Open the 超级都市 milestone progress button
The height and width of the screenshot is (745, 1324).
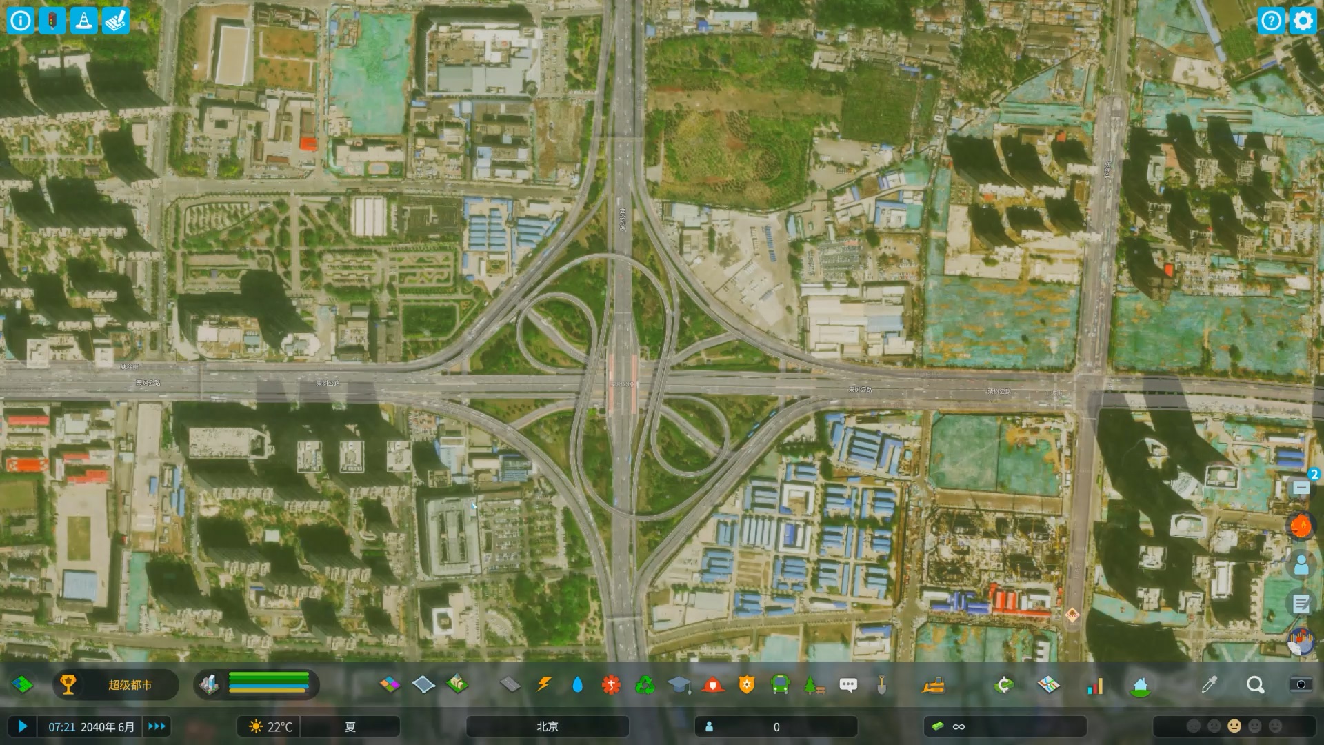tap(116, 684)
